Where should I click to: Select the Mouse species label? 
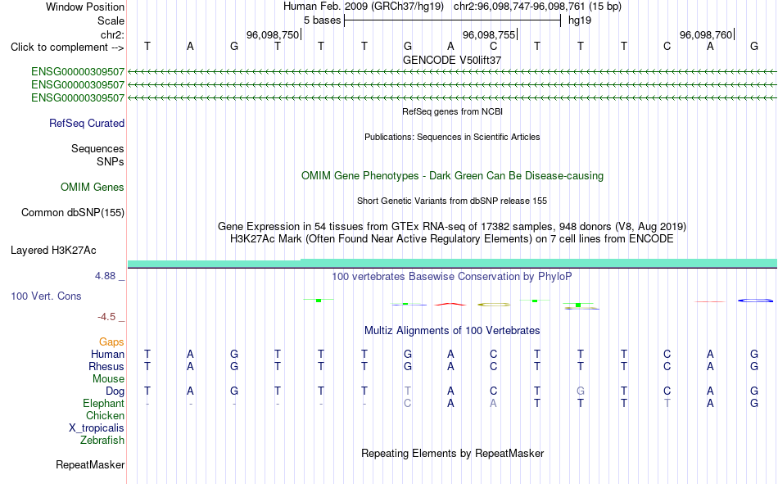[108, 378]
